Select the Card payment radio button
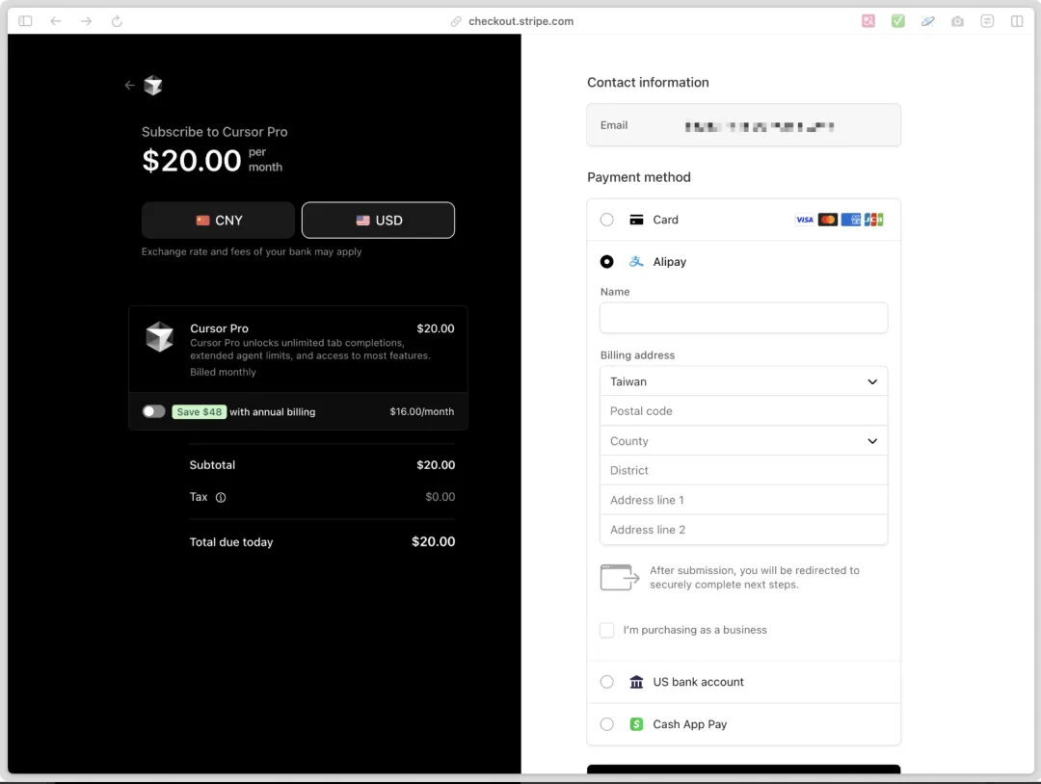This screenshot has width=1041, height=784. click(x=607, y=220)
